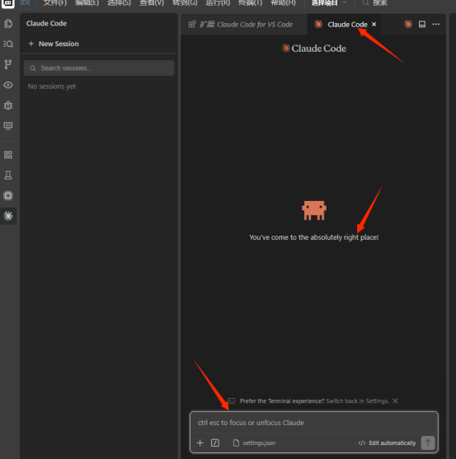456x459 pixels.
Task: Open the 转到(G) menu
Action: point(185,3)
